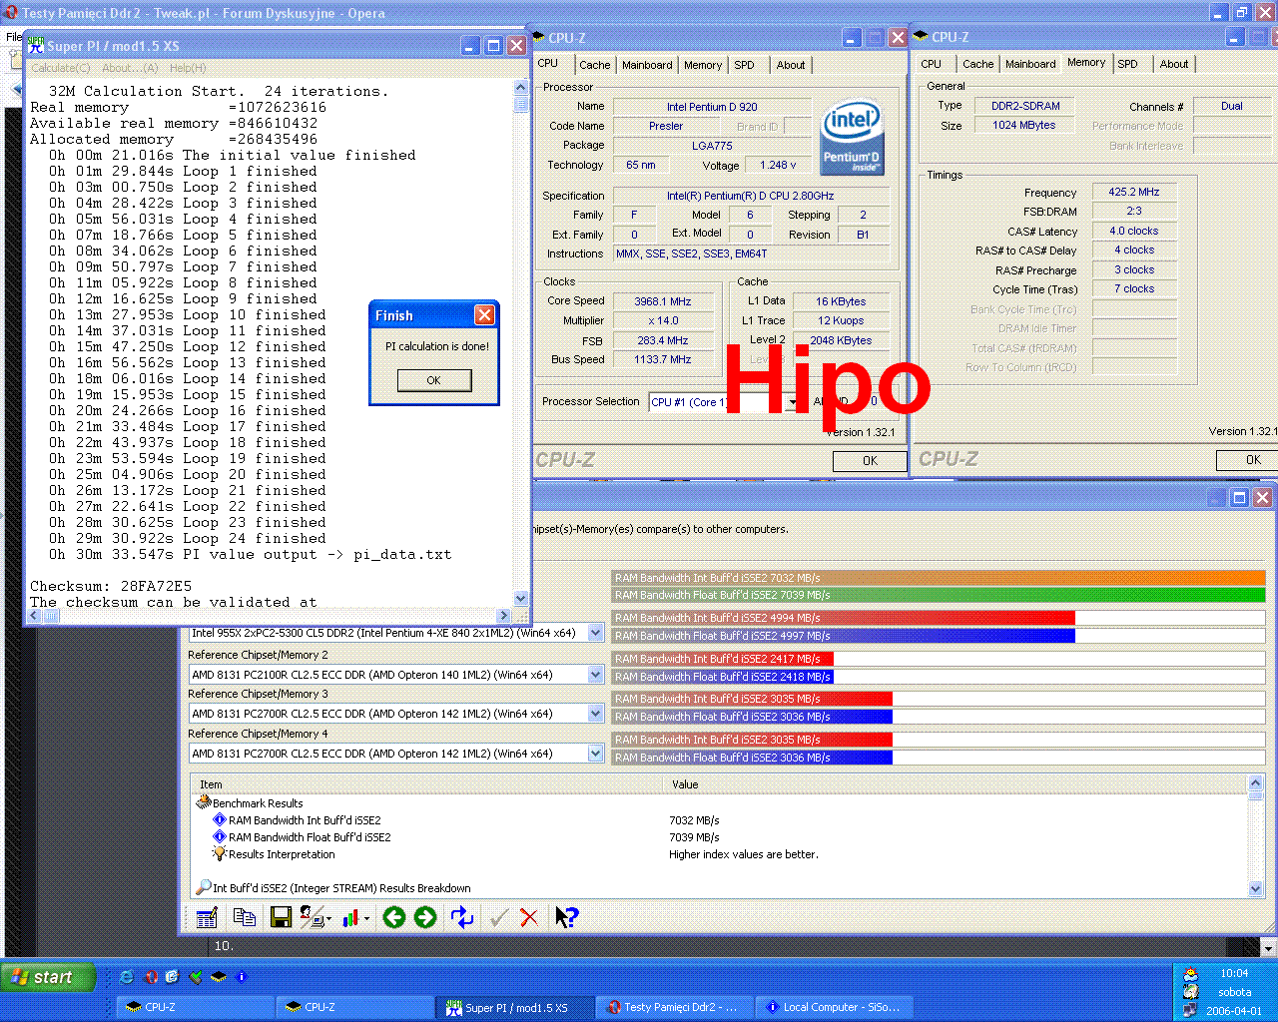Open About...(A) menu in Super PI

130,68
